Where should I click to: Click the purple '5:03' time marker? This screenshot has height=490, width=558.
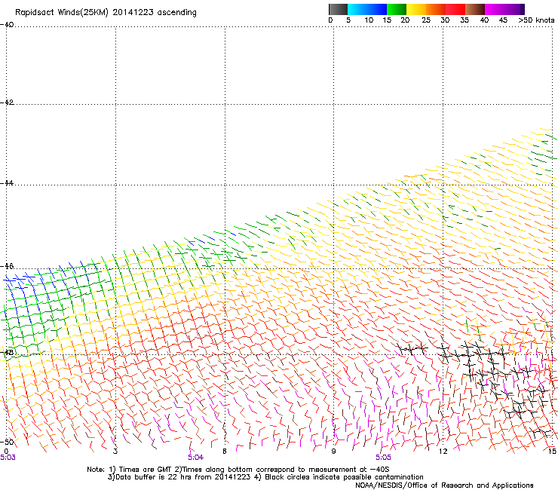8,458
